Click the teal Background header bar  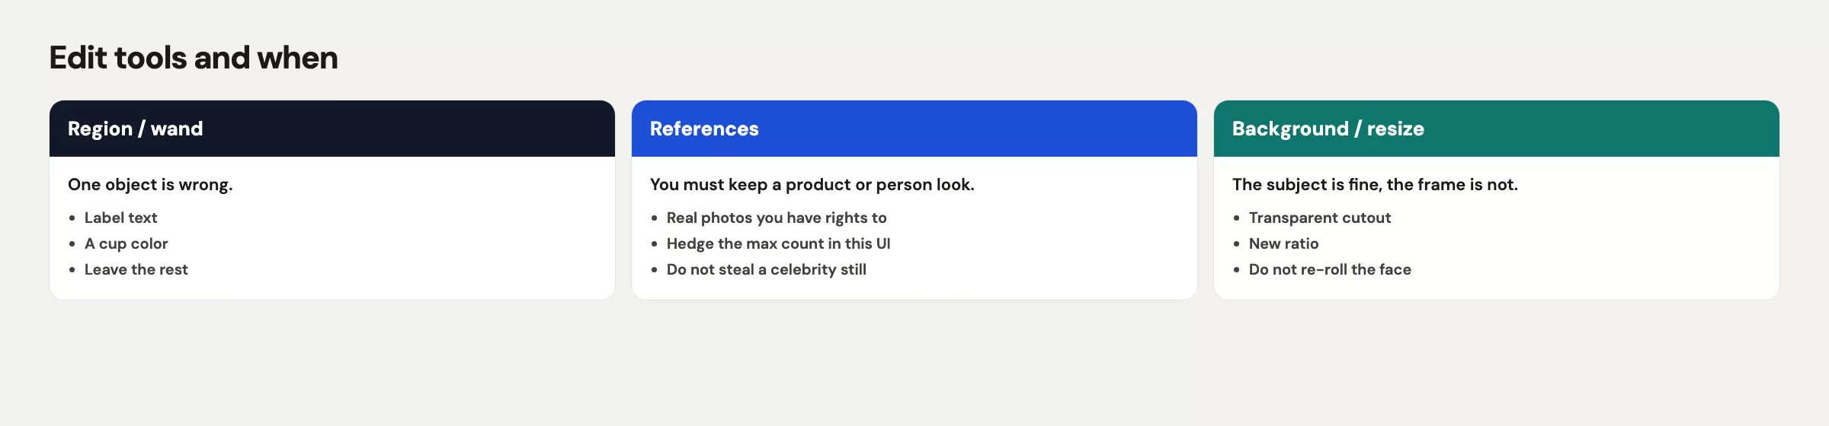pyautogui.click(x=1497, y=129)
